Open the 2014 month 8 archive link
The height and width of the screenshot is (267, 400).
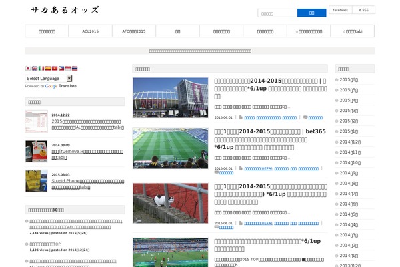click(349, 183)
